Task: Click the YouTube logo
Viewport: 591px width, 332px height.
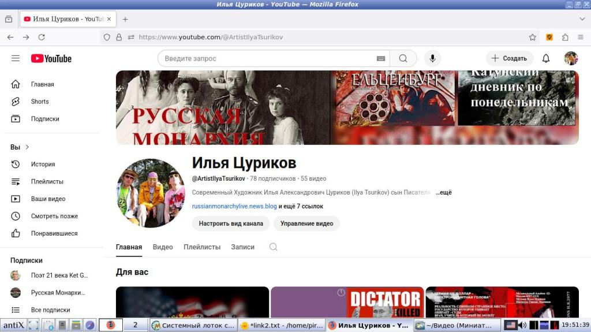Action: coord(51,58)
